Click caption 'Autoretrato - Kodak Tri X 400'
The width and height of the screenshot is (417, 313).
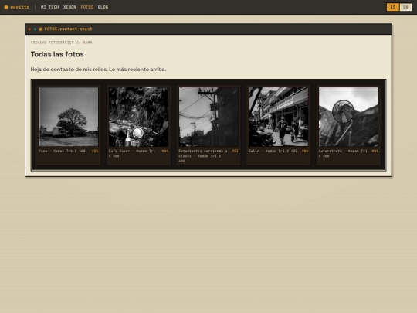(343, 153)
